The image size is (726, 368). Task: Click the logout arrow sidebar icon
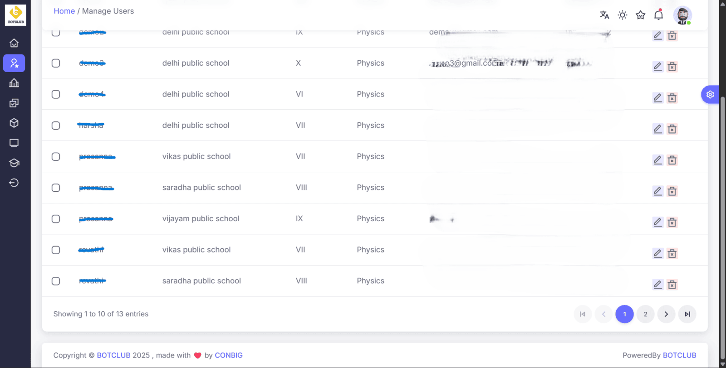point(14,183)
